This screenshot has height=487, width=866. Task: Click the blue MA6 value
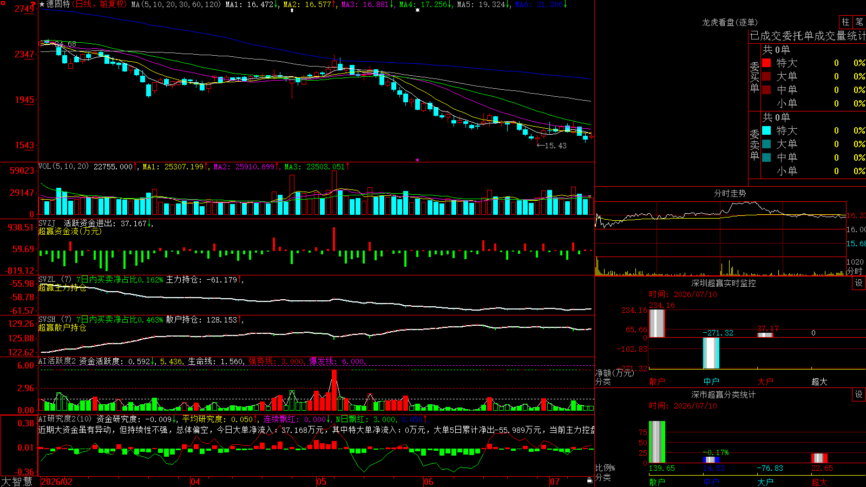click(x=541, y=4)
